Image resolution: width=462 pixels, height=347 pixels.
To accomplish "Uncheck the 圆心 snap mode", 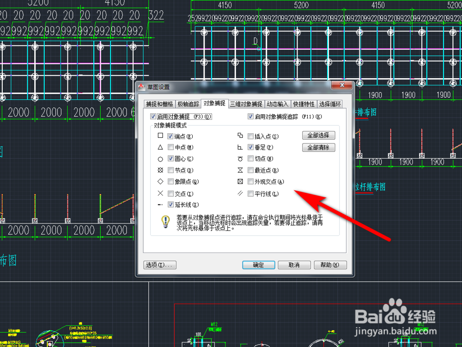I will 170,158.
